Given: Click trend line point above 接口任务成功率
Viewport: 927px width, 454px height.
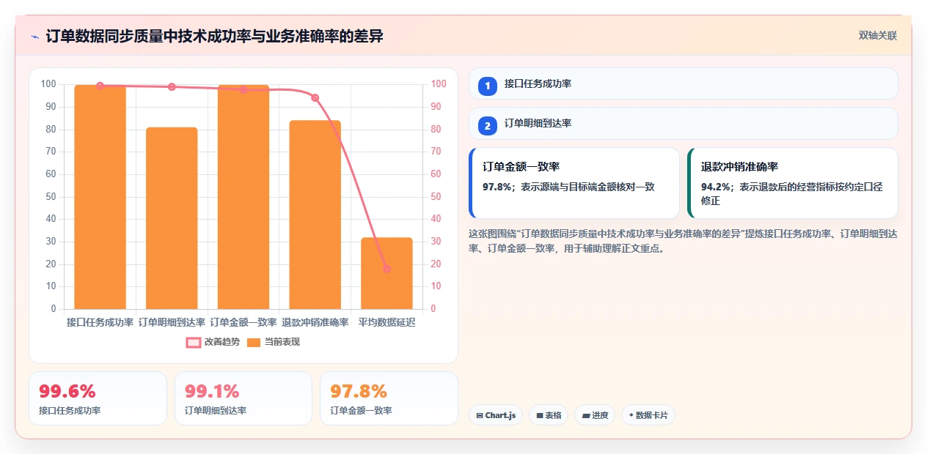Looking at the screenshot, I should 100,86.
